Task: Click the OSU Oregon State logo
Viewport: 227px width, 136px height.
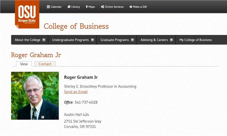Action: point(27,14)
